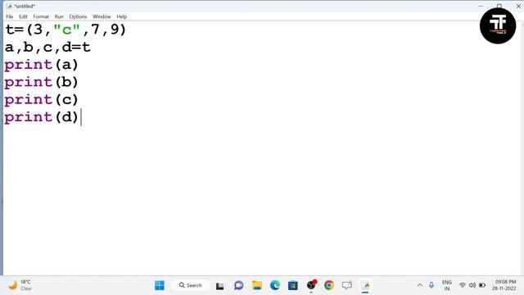This screenshot has height=295, width=524.
Task: Open the Options menu
Action: pyautogui.click(x=78, y=16)
